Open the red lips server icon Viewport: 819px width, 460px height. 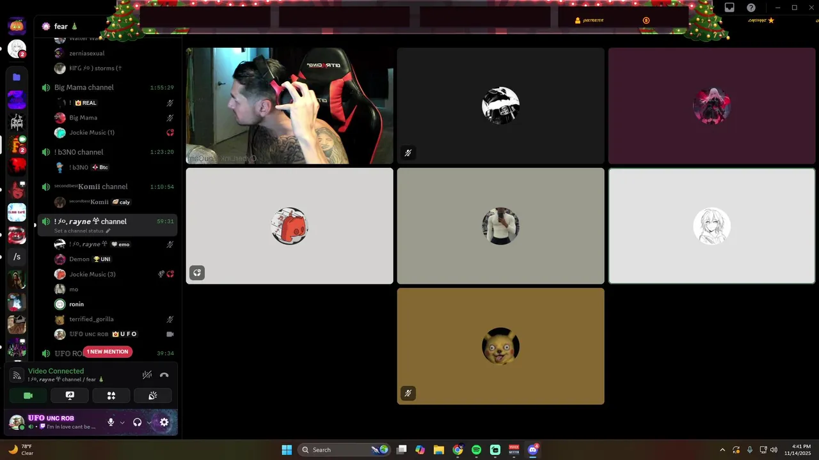(17, 234)
